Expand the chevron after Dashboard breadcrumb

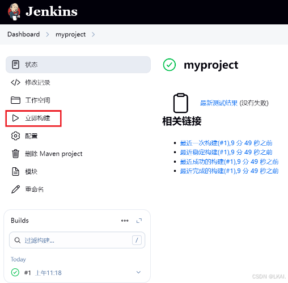click(48, 35)
